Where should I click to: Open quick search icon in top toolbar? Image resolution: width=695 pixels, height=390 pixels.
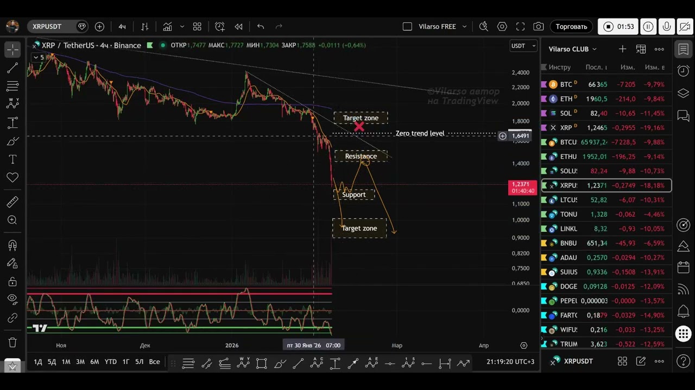(484, 27)
